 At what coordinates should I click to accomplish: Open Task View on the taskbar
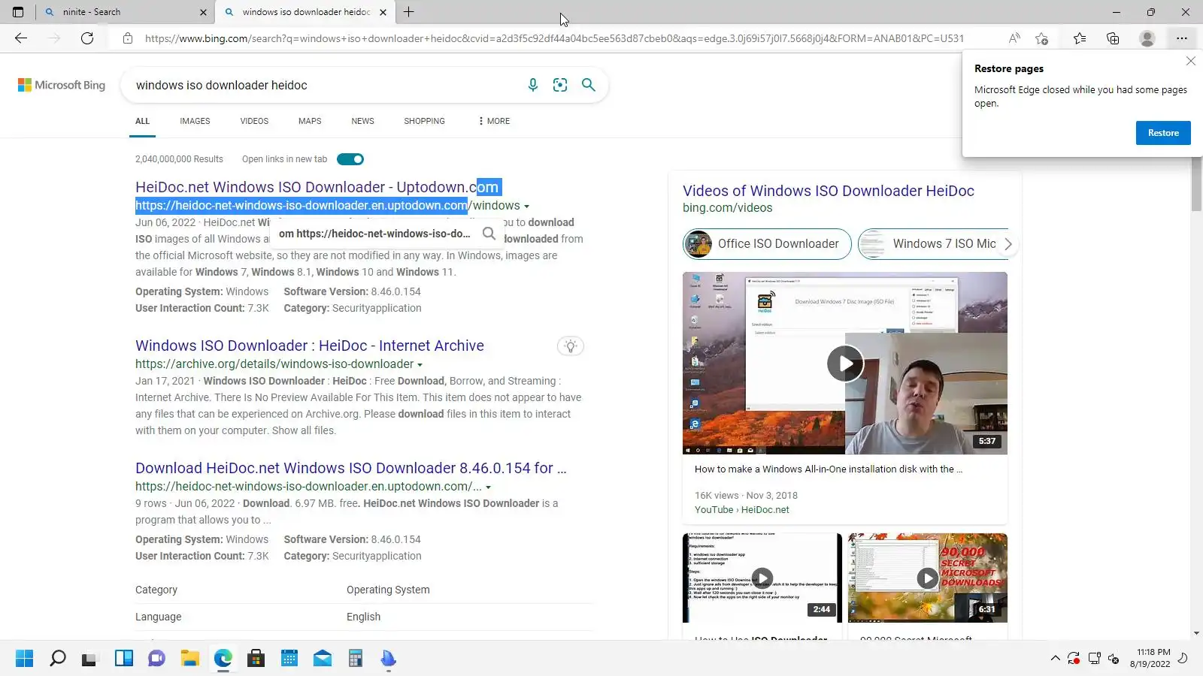90,659
